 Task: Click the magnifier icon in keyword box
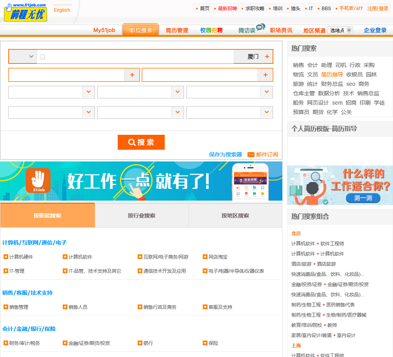click(x=43, y=57)
